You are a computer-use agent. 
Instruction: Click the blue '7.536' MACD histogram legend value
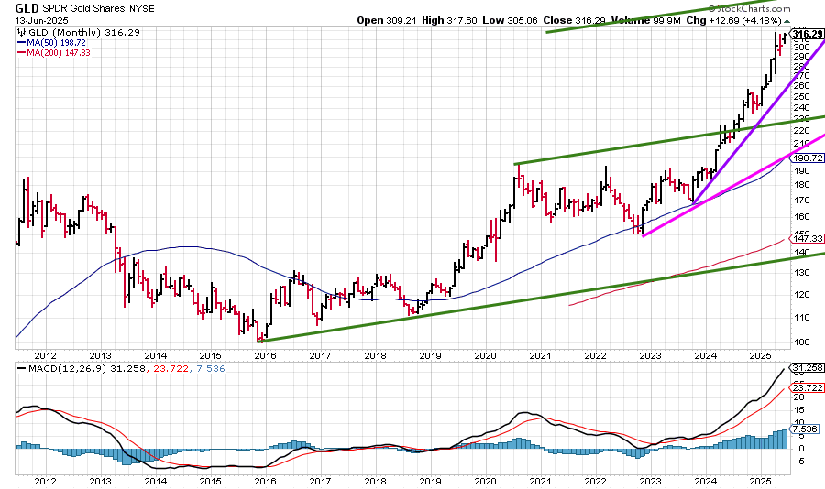211,369
